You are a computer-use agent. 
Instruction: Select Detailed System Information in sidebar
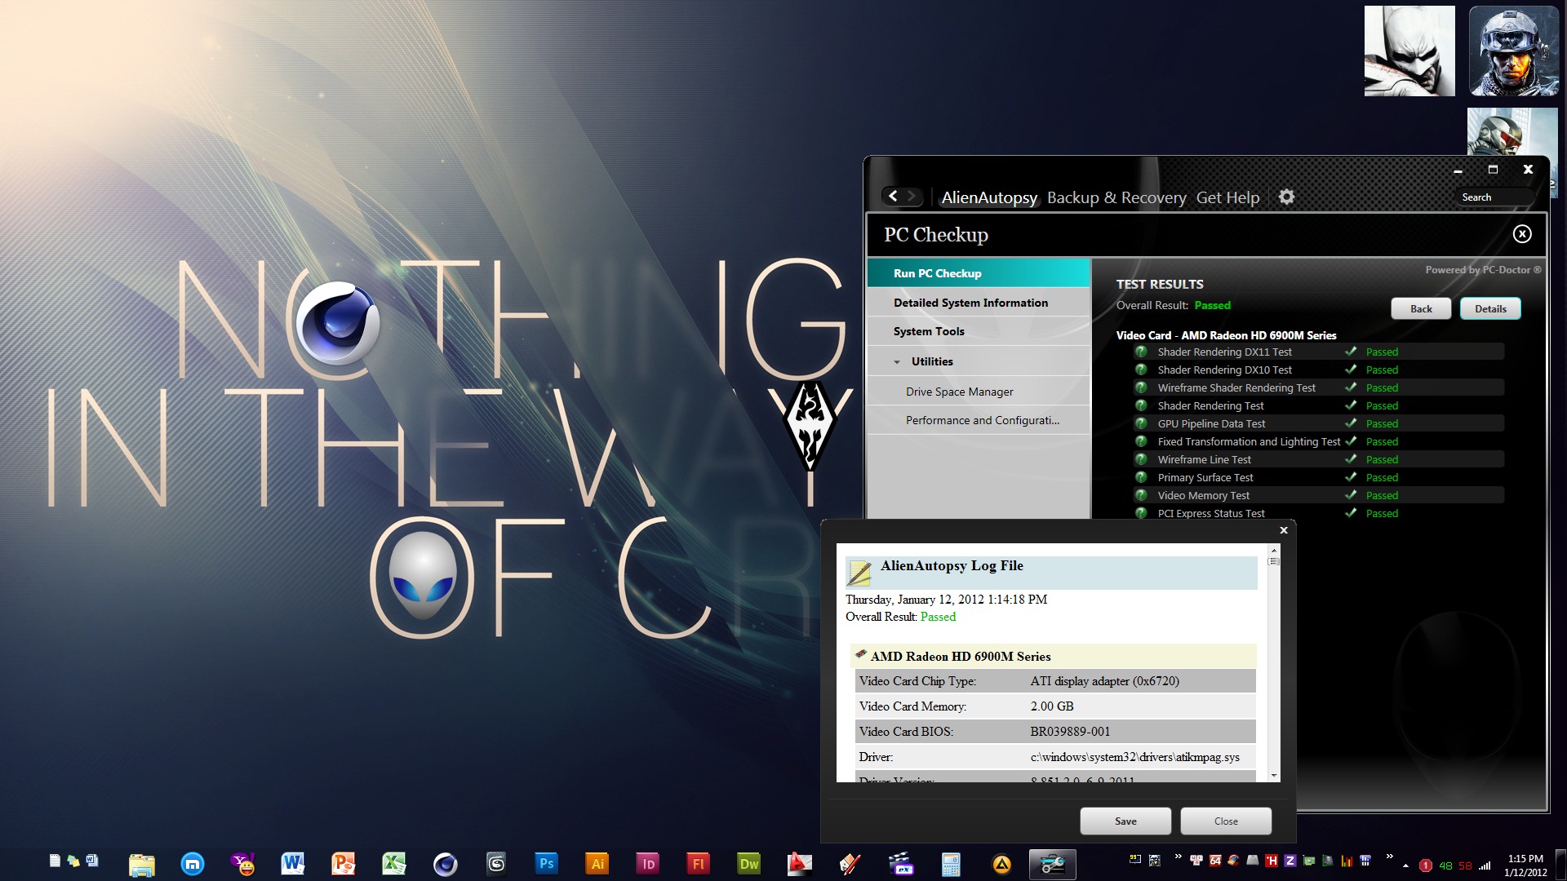tap(979, 303)
